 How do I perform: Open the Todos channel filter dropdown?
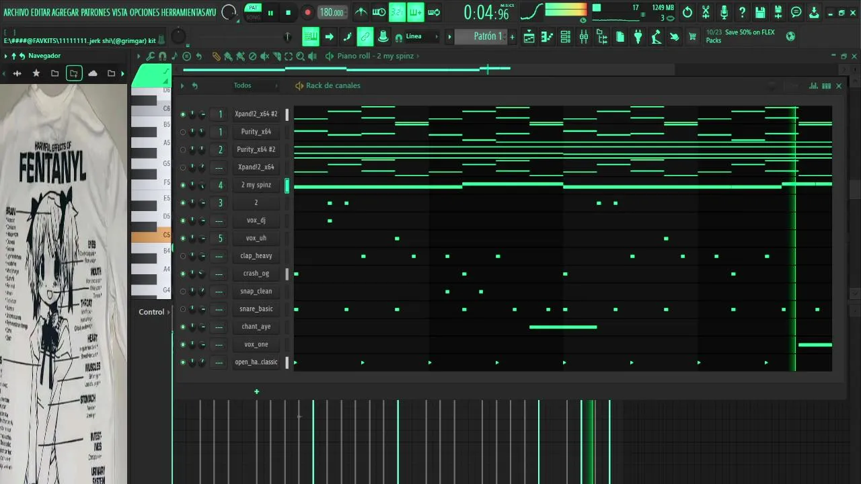[x=255, y=85]
